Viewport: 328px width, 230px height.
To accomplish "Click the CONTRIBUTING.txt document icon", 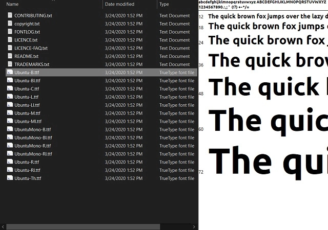I will pos(10,15).
